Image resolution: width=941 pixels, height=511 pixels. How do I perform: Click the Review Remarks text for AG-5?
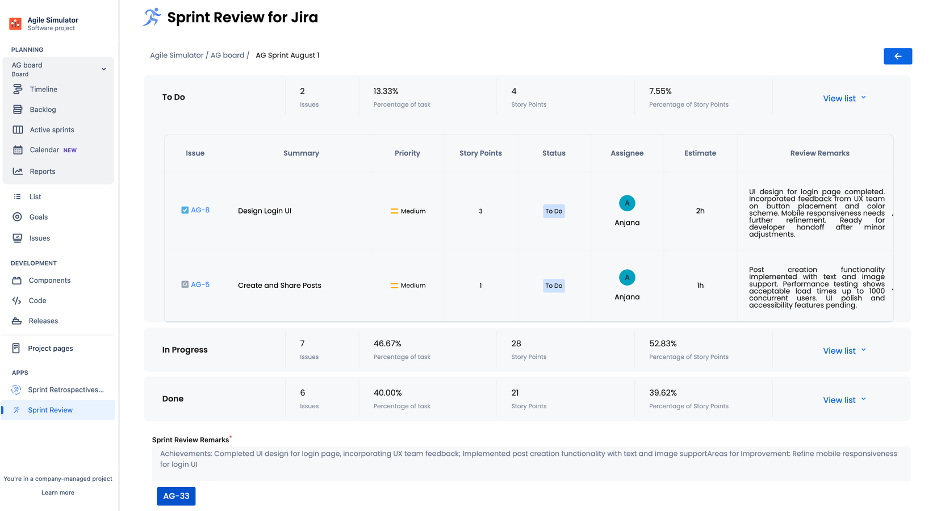click(x=817, y=287)
